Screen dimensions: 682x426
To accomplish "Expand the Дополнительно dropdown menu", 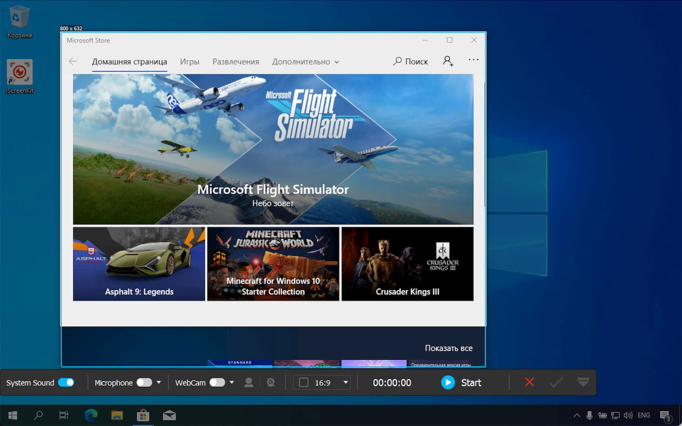I will coord(306,62).
